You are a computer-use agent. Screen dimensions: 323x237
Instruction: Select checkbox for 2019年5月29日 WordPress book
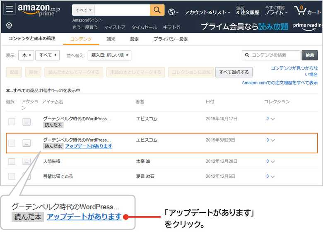point(12,143)
